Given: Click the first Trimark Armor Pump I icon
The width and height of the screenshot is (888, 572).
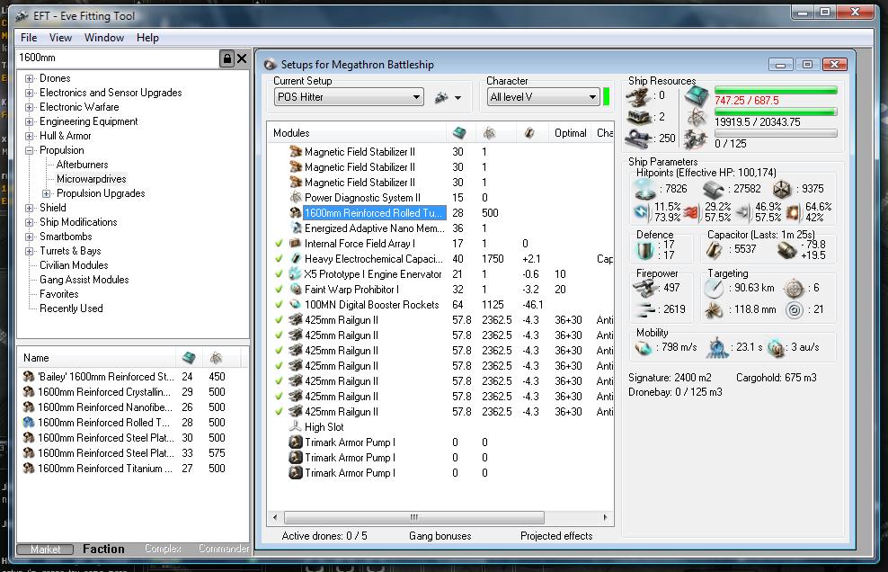Looking at the screenshot, I should (295, 442).
